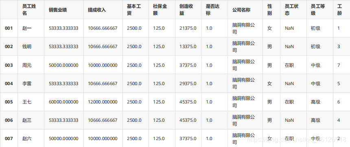
Task: Click 销售业绩 value in row 003
Action: [63, 65]
